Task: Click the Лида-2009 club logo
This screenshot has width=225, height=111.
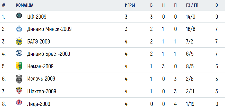Action: click(19, 102)
